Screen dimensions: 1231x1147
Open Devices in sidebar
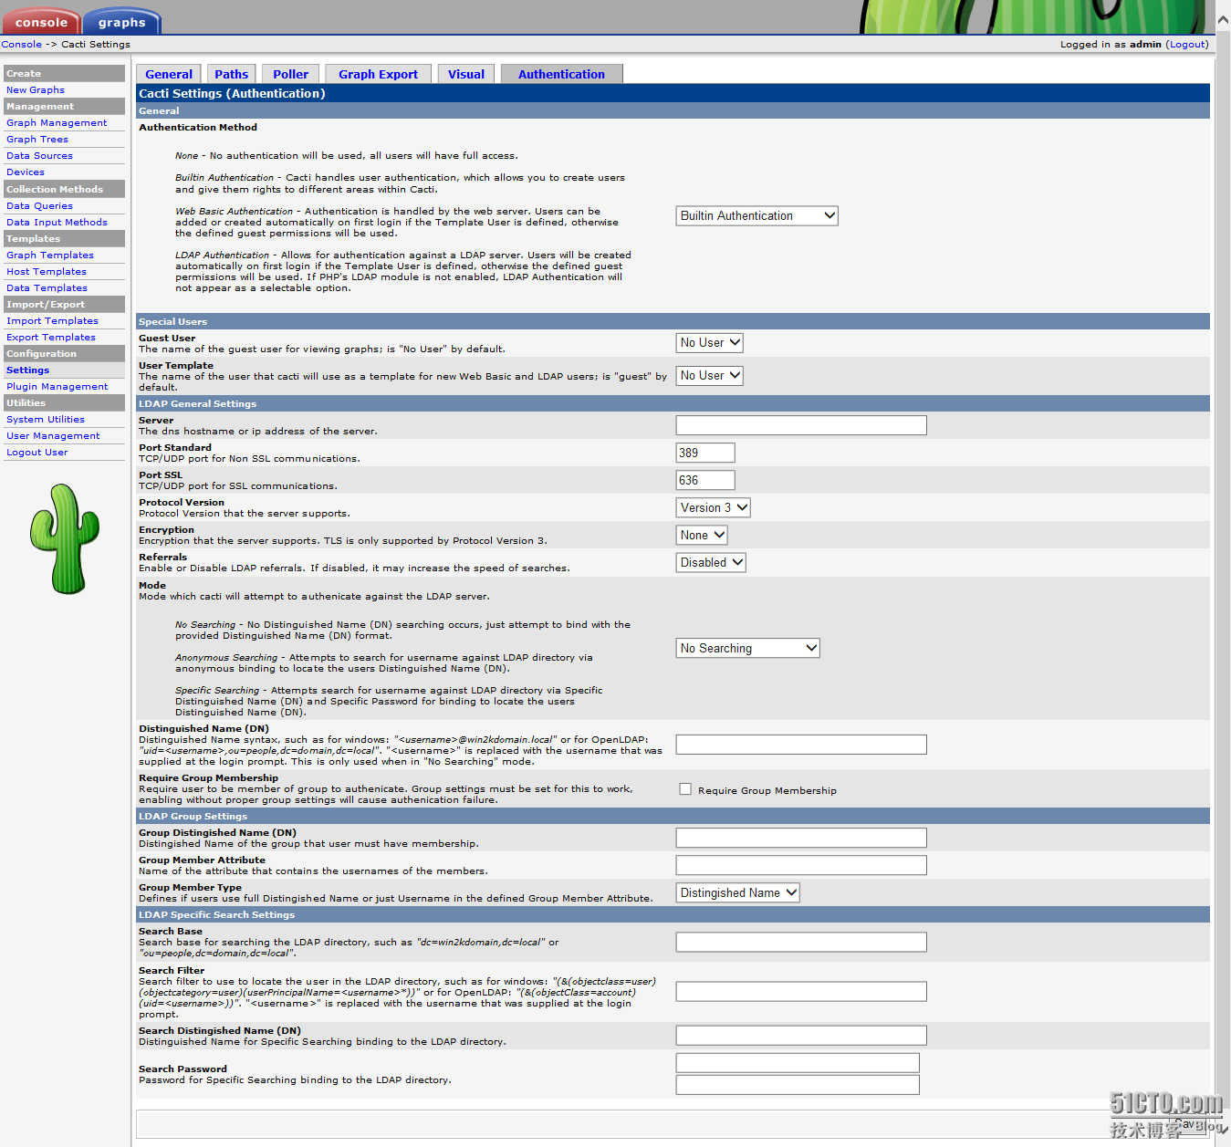[26, 172]
